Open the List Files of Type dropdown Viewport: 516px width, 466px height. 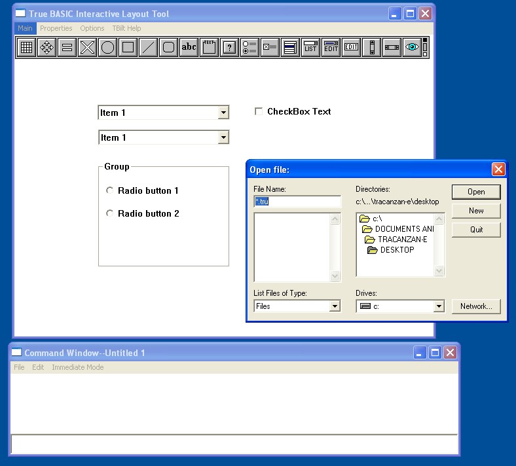tap(335, 306)
